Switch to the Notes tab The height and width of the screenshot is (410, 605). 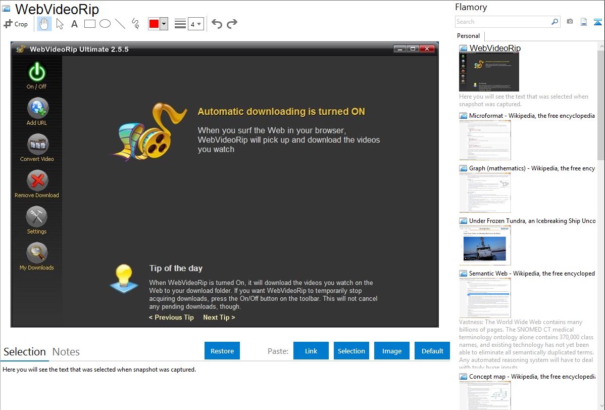coord(66,352)
